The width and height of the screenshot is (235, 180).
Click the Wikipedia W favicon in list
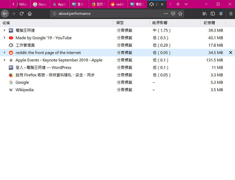(11, 90)
